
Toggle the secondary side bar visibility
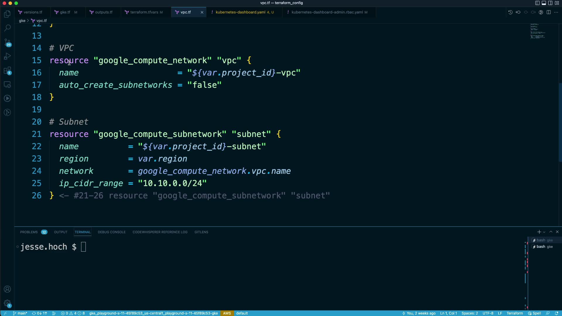[x=550, y=3]
